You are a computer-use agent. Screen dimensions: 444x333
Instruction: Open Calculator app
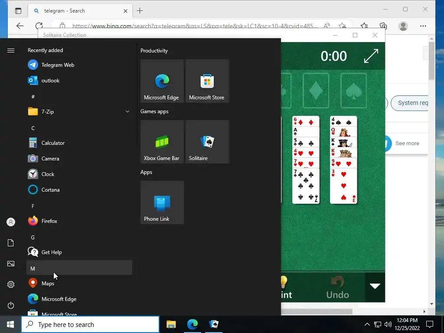(x=79, y=143)
